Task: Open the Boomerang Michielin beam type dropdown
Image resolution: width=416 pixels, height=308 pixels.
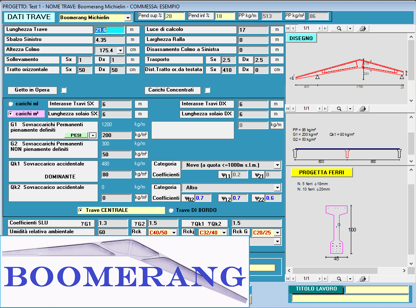Action: click(x=128, y=18)
